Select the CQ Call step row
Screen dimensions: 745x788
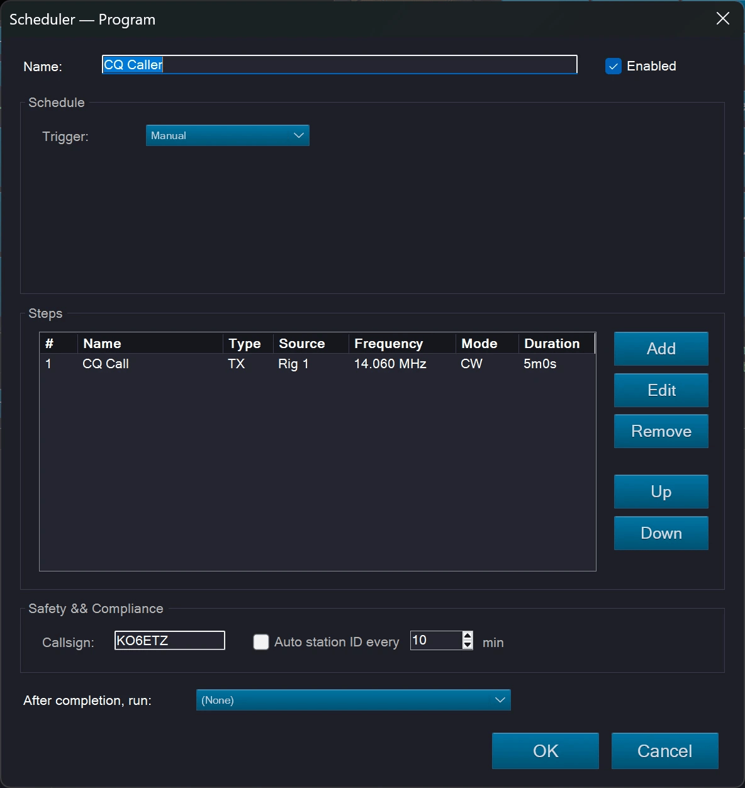point(317,364)
